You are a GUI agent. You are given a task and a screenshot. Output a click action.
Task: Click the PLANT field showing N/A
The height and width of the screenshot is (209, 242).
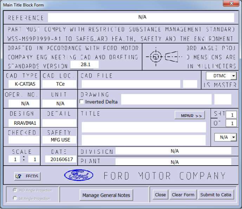tap(173, 162)
